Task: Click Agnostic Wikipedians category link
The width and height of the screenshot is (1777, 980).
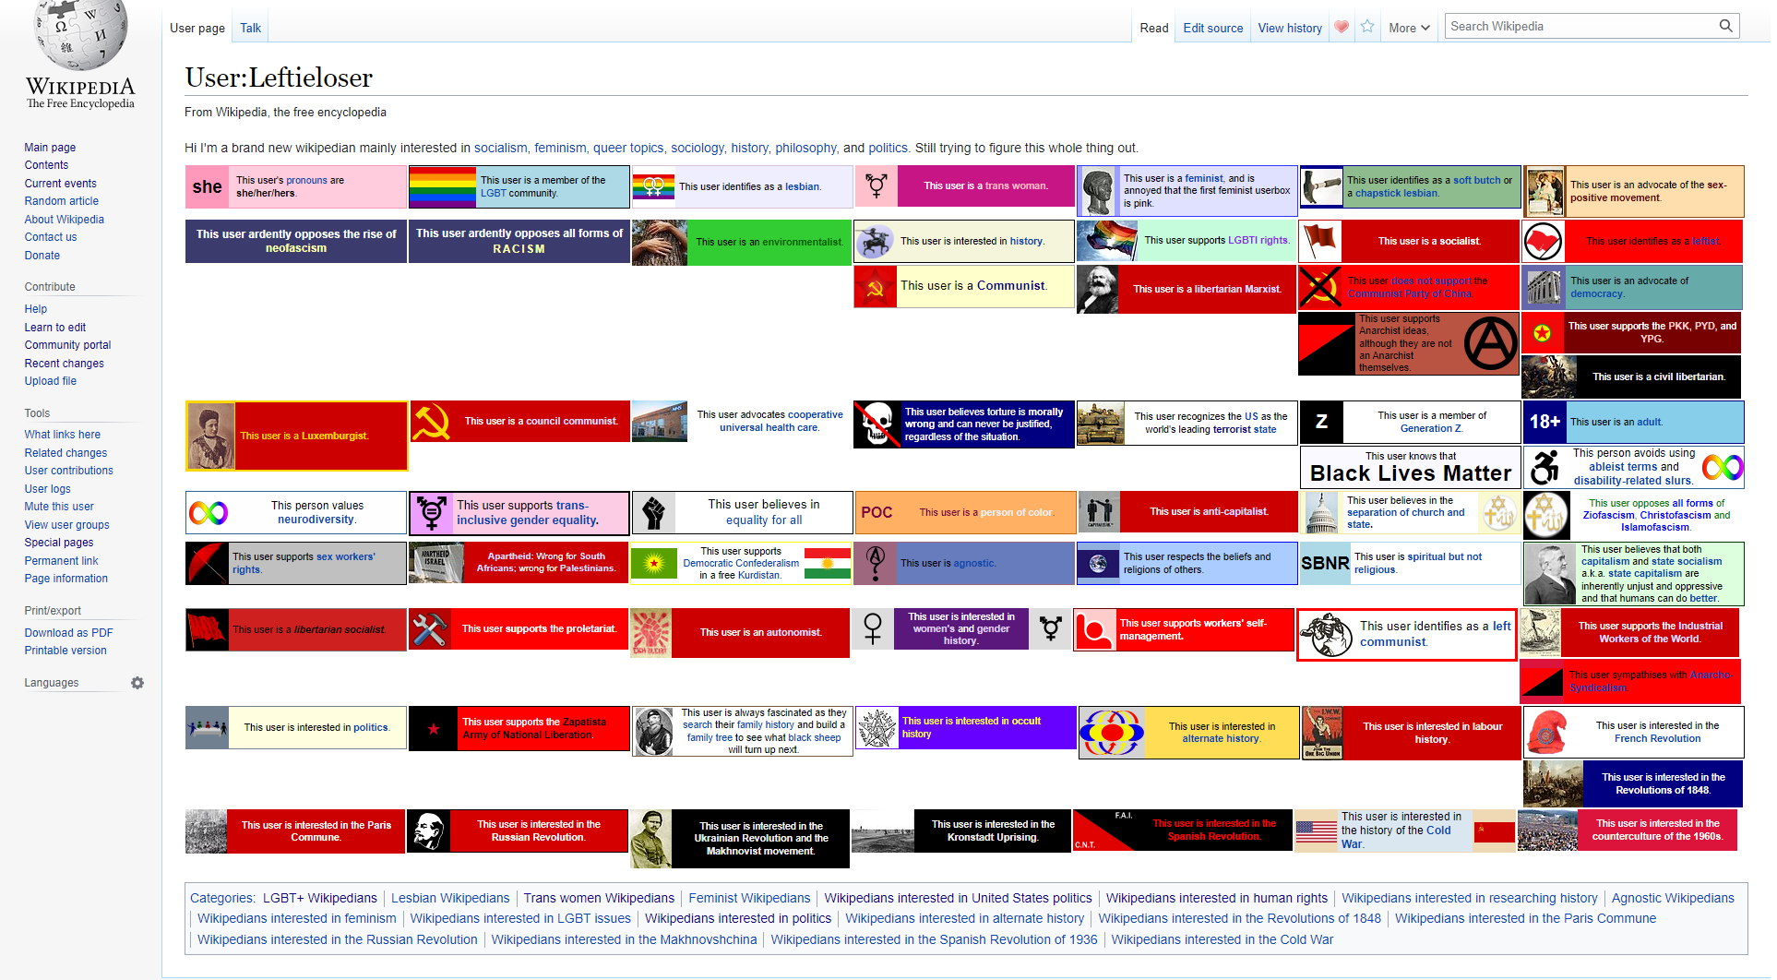Action: click(1673, 898)
